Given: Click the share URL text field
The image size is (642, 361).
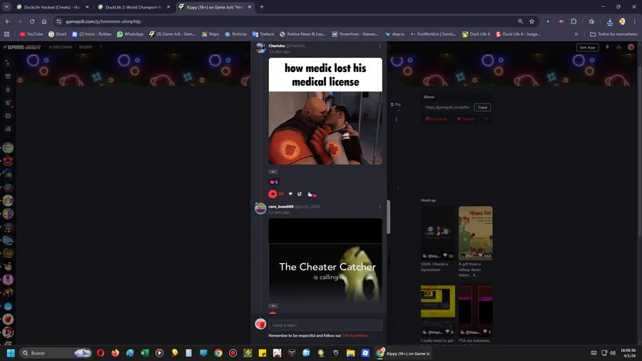Looking at the screenshot, I should click(x=447, y=107).
